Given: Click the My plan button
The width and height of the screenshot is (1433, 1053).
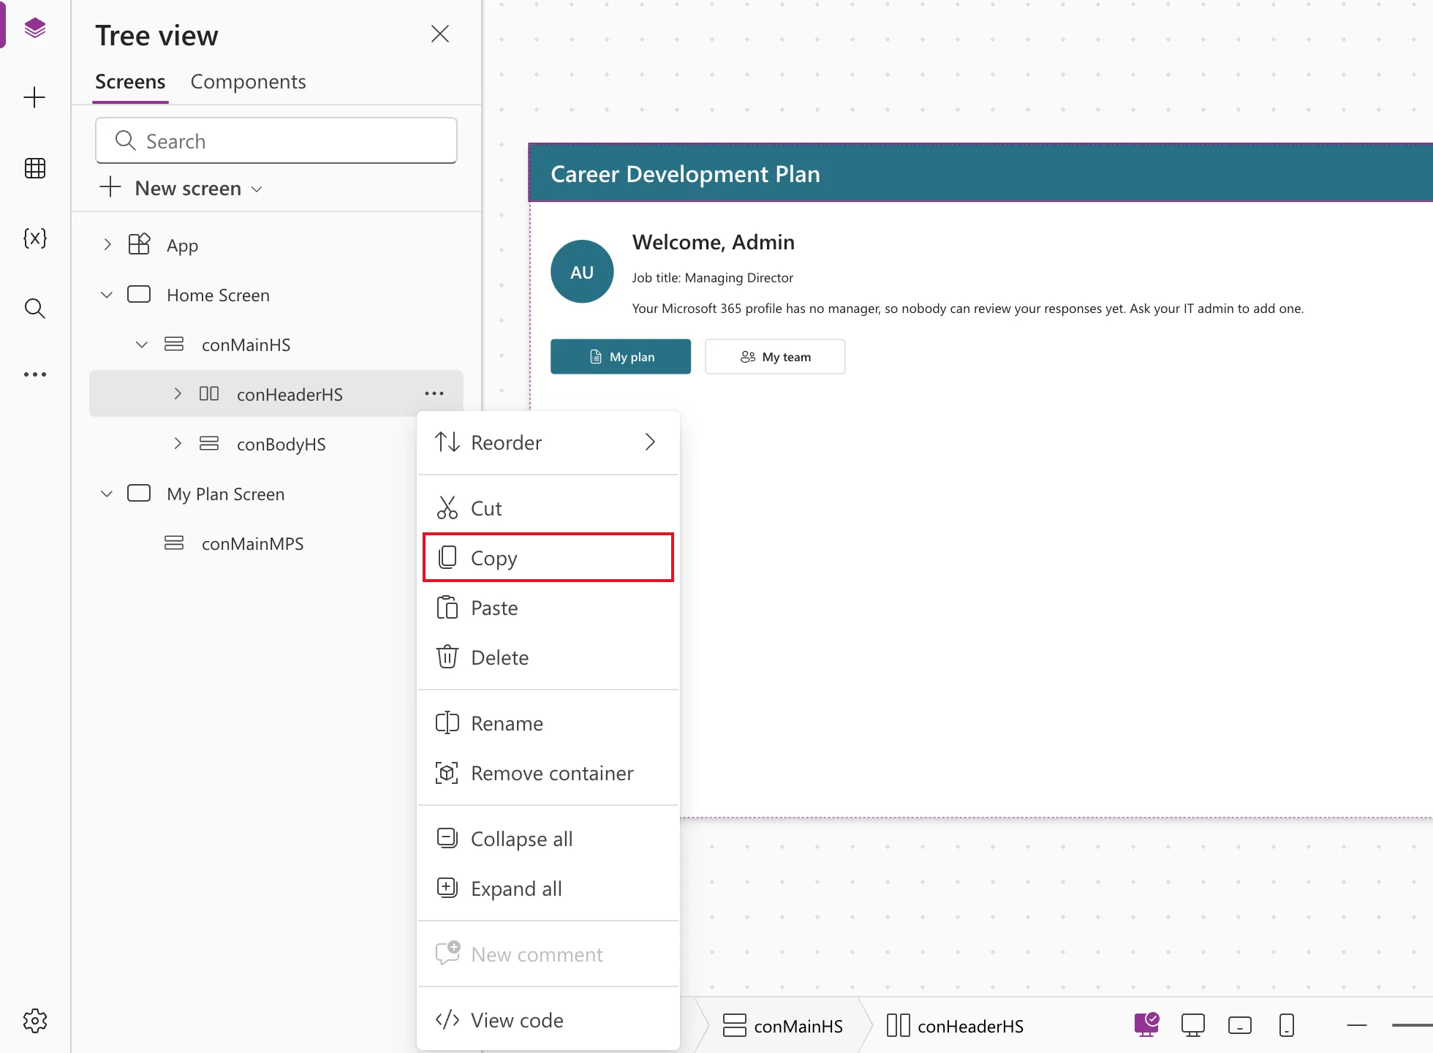Looking at the screenshot, I should click(621, 357).
